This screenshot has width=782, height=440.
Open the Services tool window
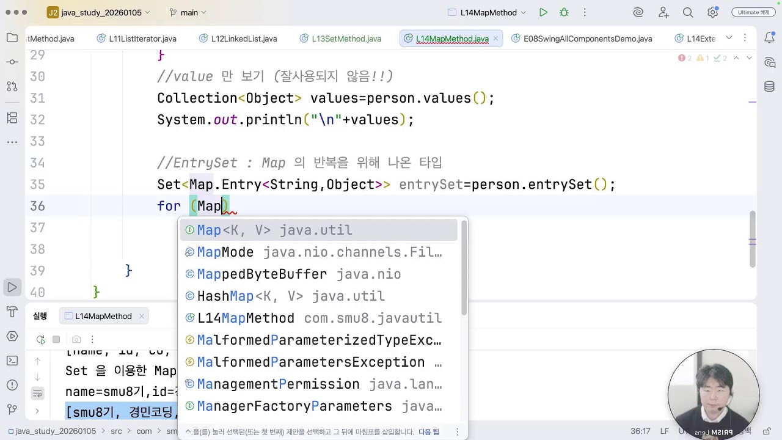[x=12, y=336]
